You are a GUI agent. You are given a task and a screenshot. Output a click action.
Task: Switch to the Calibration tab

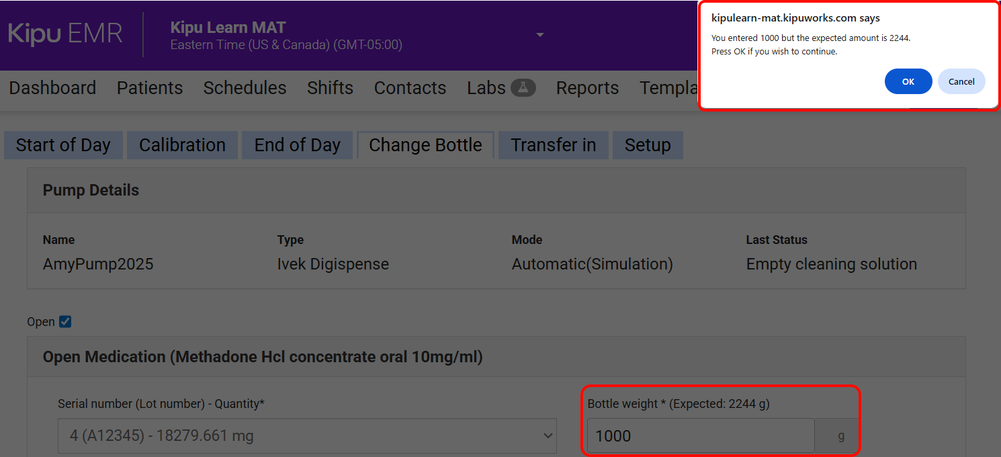[182, 145]
